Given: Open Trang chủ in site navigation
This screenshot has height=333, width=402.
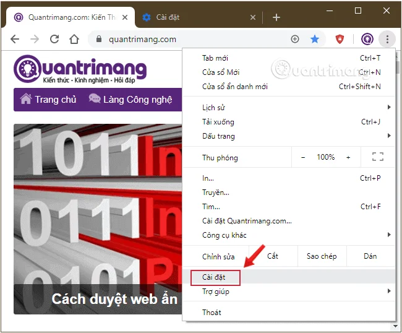Looking at the screenshot, I should [x=48, y=100].
